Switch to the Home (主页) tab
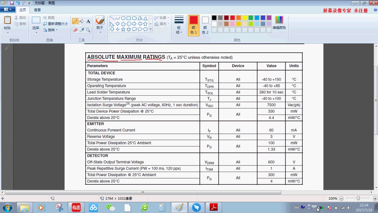 [x=23, y=10]
